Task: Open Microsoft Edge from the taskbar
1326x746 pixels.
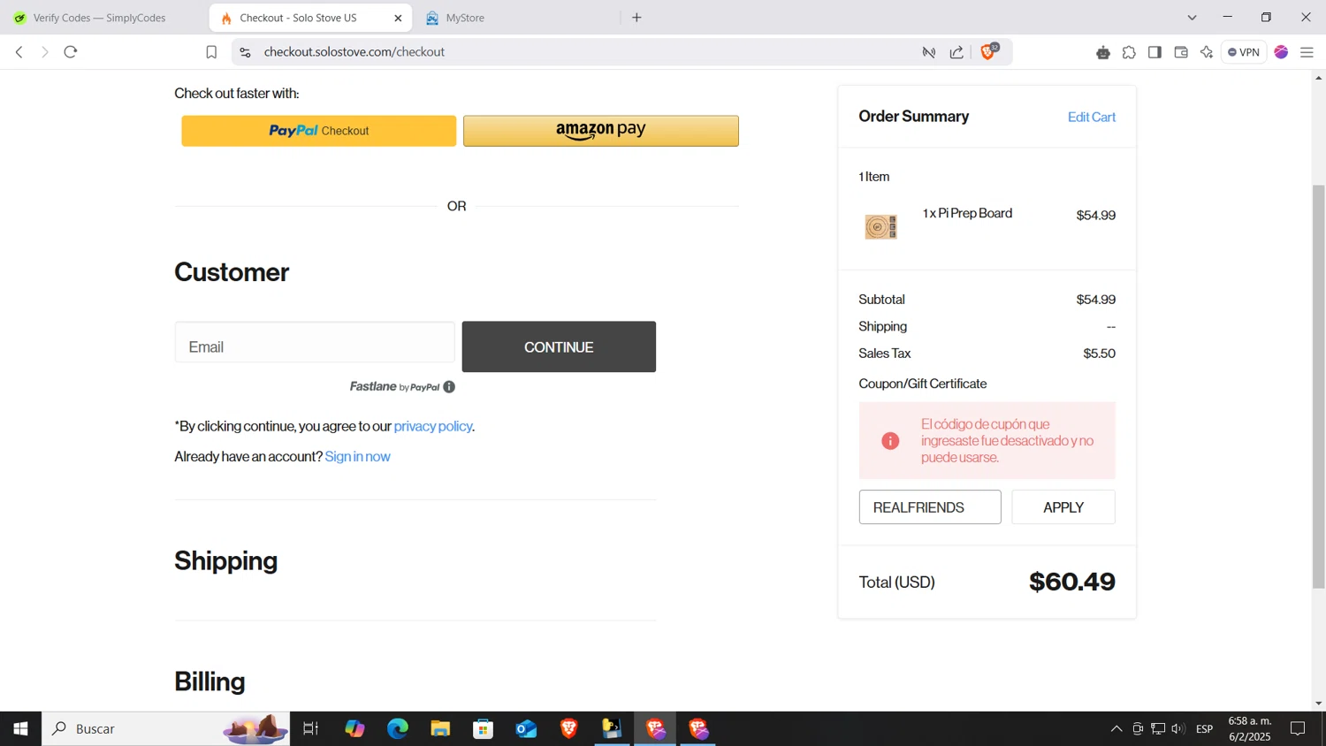Action: pyautogui.click(x=398, y=728)
